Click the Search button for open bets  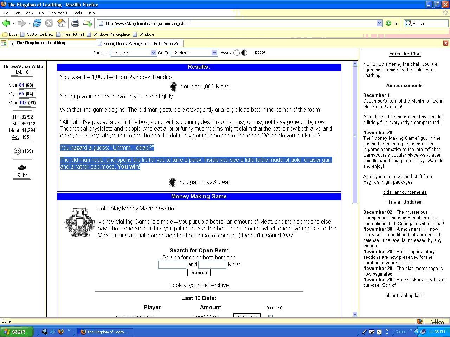199,272
